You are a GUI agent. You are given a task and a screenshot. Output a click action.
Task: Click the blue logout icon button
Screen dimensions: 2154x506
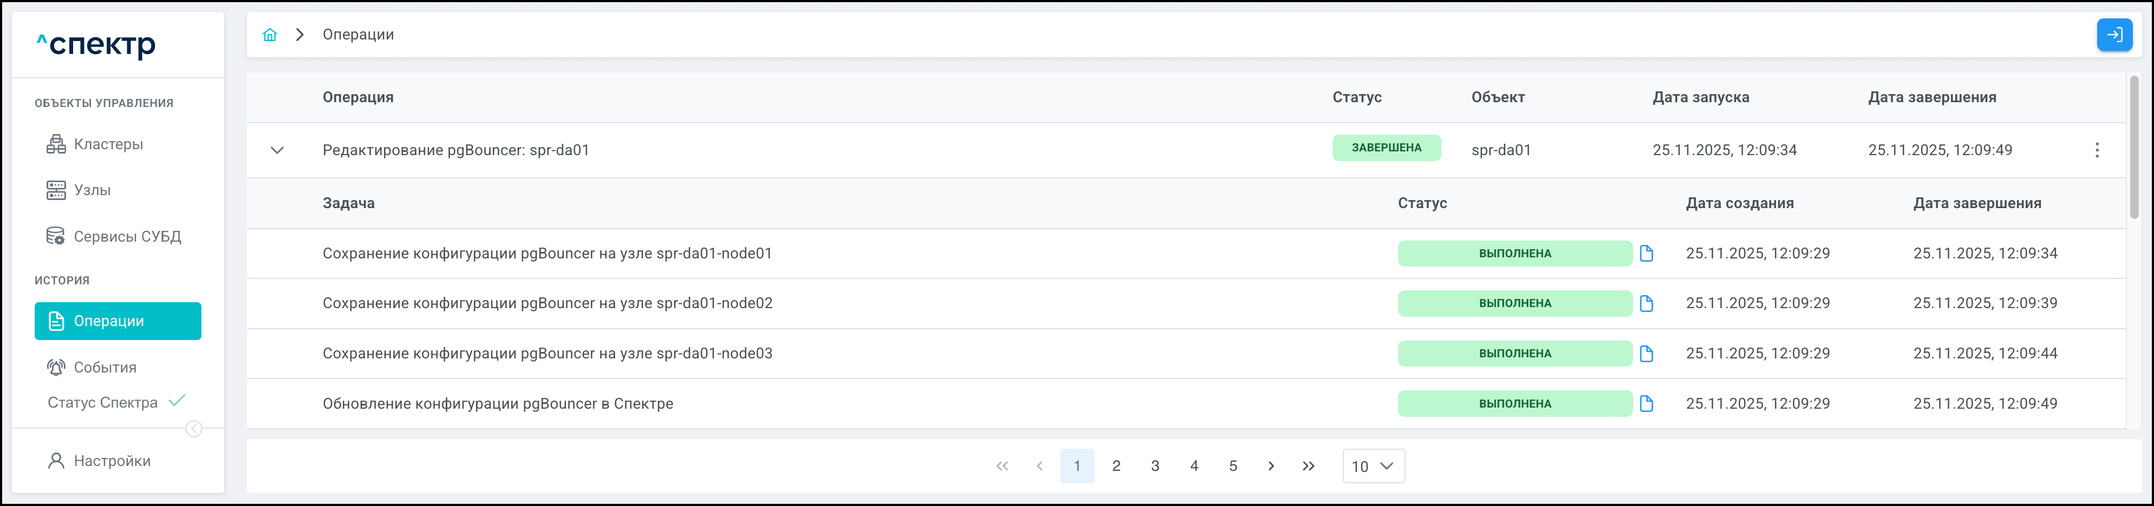pyautogui.click(x=2114, y=35)
